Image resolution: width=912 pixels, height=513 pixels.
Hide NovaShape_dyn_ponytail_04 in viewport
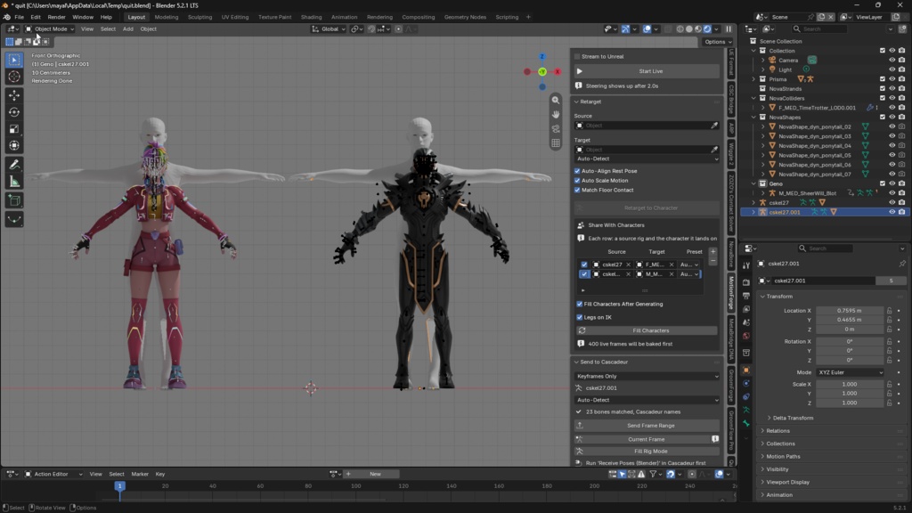(892, 145)
